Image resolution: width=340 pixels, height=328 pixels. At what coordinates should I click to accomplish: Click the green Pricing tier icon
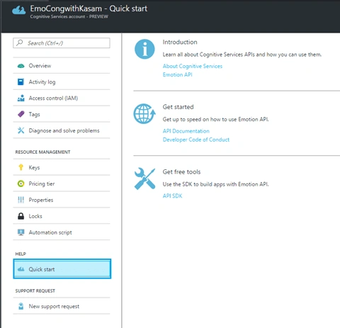[21, 183]
